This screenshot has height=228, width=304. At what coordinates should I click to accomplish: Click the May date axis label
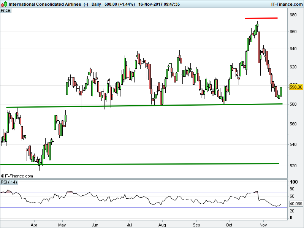62,225
